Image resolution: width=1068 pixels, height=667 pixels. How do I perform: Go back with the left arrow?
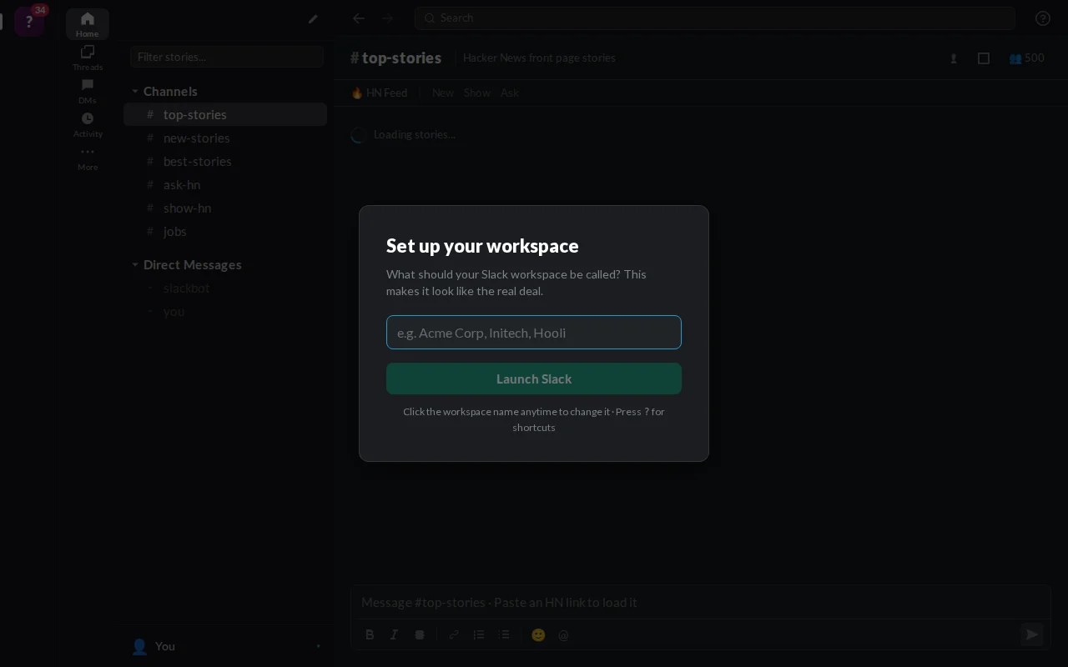359,18
